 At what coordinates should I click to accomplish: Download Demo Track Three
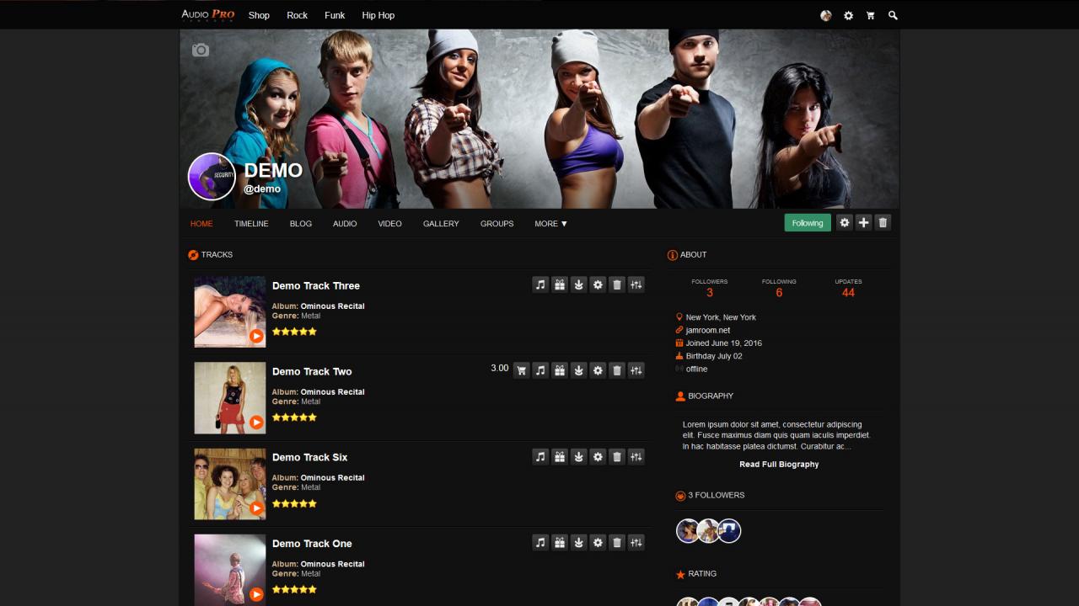click(579, 284)
